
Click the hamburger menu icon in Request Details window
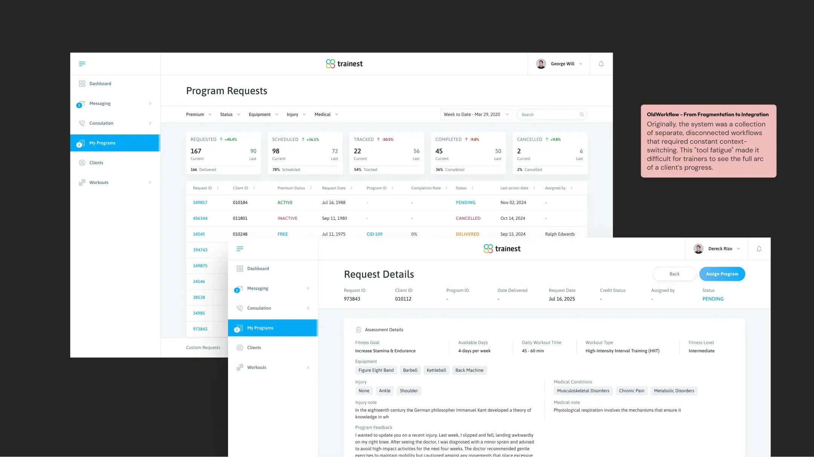pyautogui.click(x=240, y=248)
